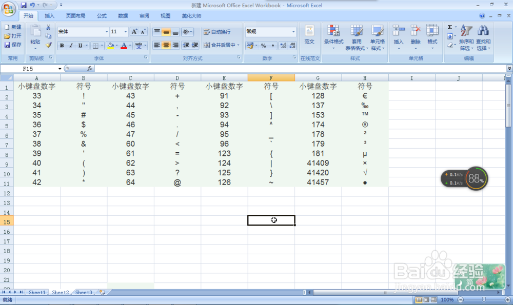513x305 pixels.
Task: Open 插入 cells dropdown
Action: tap(399, 37)
